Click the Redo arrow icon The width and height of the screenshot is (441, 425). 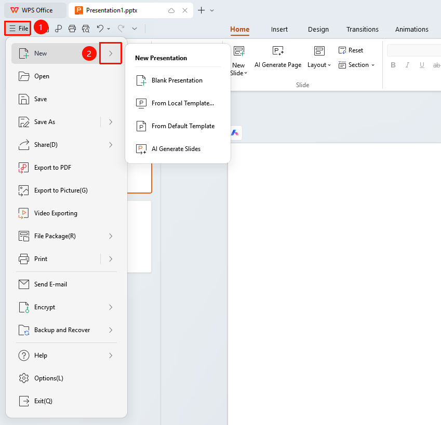click(x=121, y=29)
